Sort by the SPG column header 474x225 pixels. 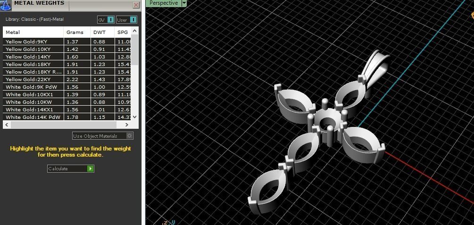pos(123,33)
